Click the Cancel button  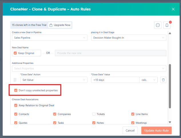click(130, 131)
